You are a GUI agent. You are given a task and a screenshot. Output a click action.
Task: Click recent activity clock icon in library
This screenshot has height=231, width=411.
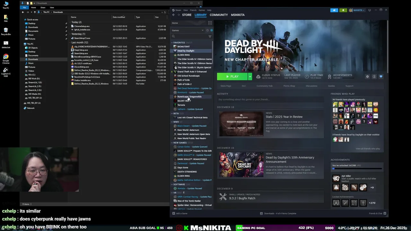[207, 30]
